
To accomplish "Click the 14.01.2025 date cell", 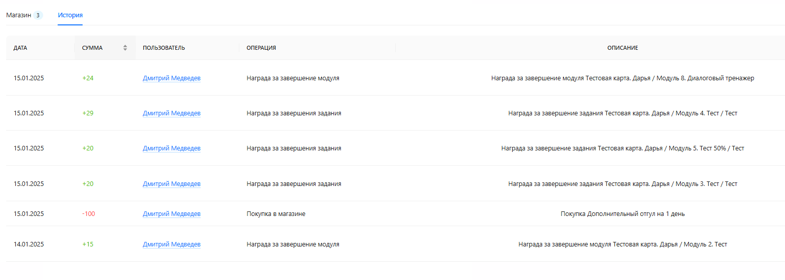I will [x=29, y=244].
